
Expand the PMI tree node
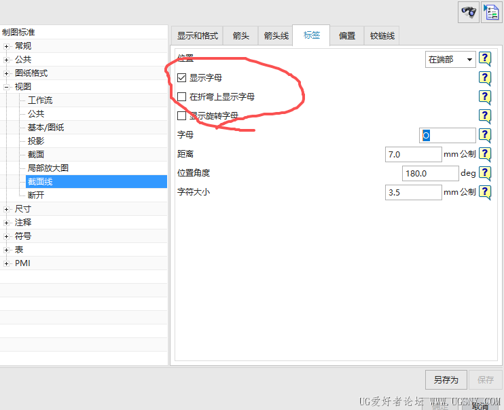[6, 263]
